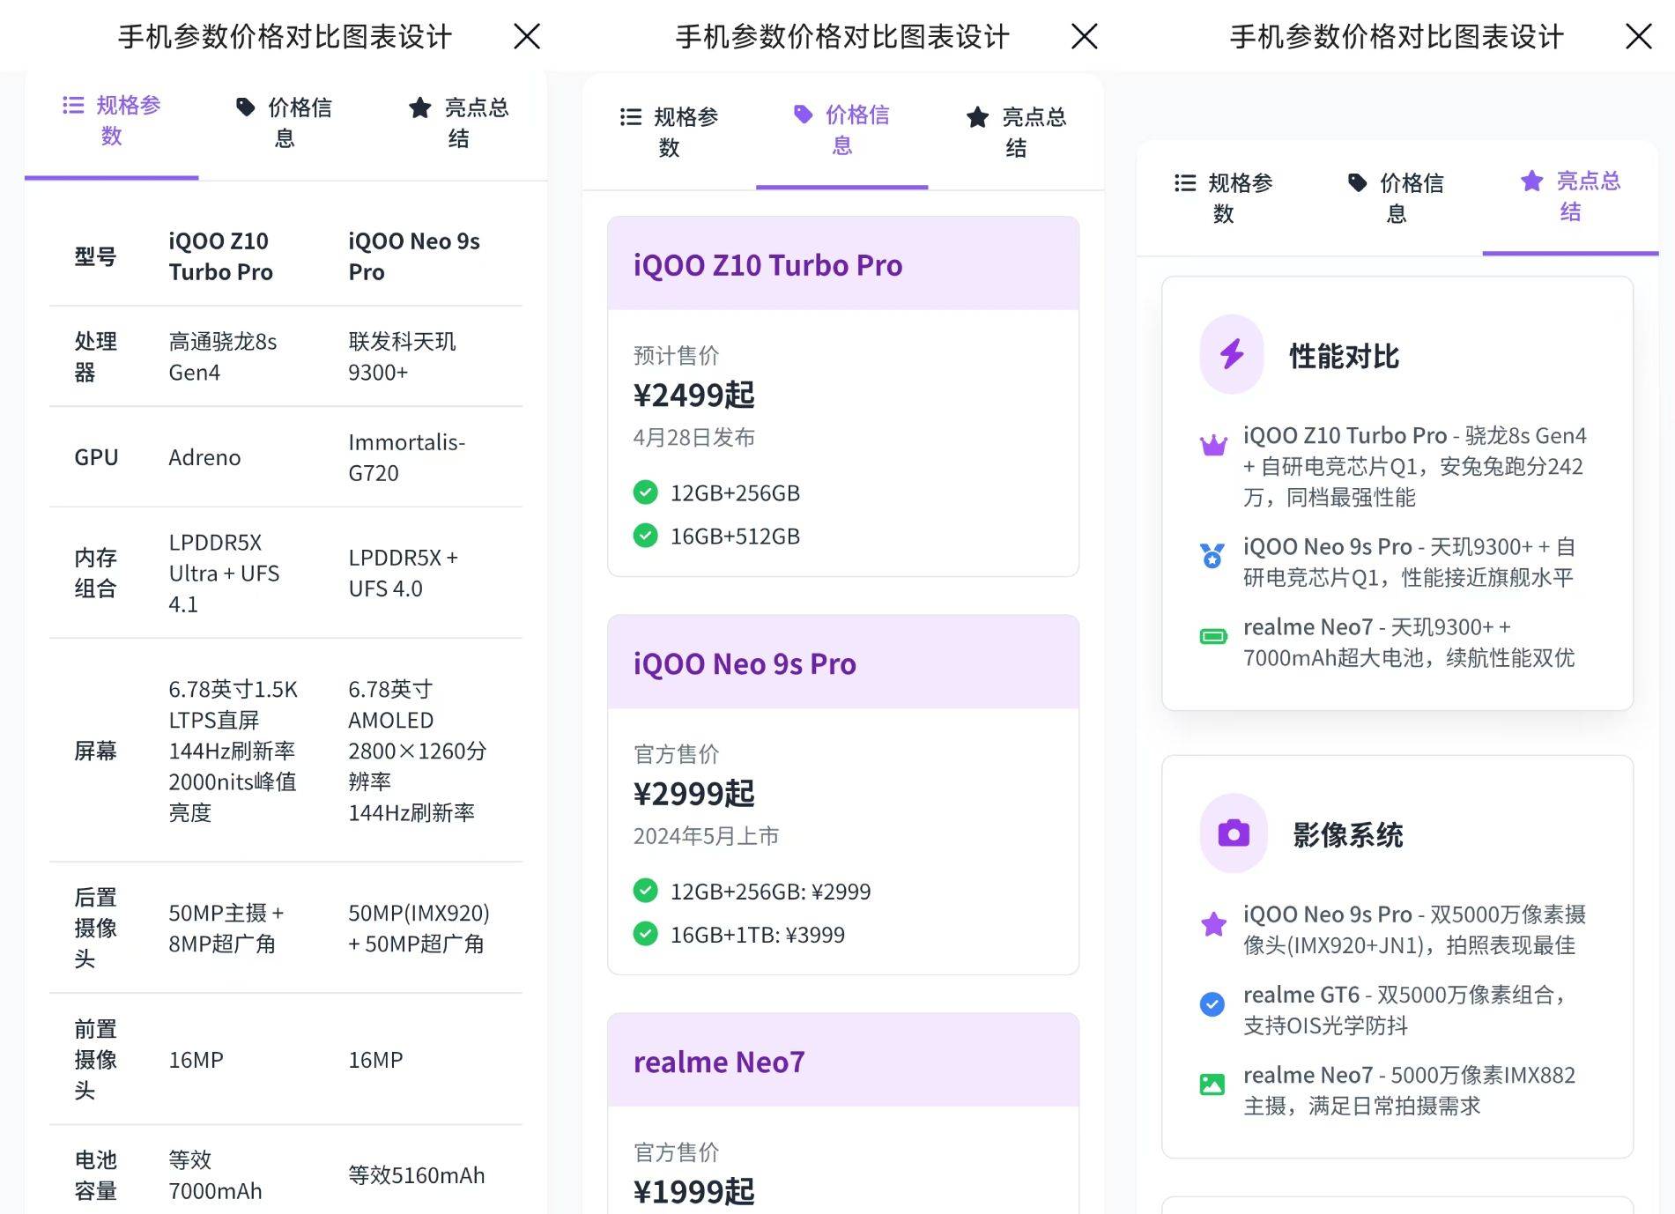Click the 屏幕 row label
The height and width of the screenshot is (1214, 1675).
(95, 751)
